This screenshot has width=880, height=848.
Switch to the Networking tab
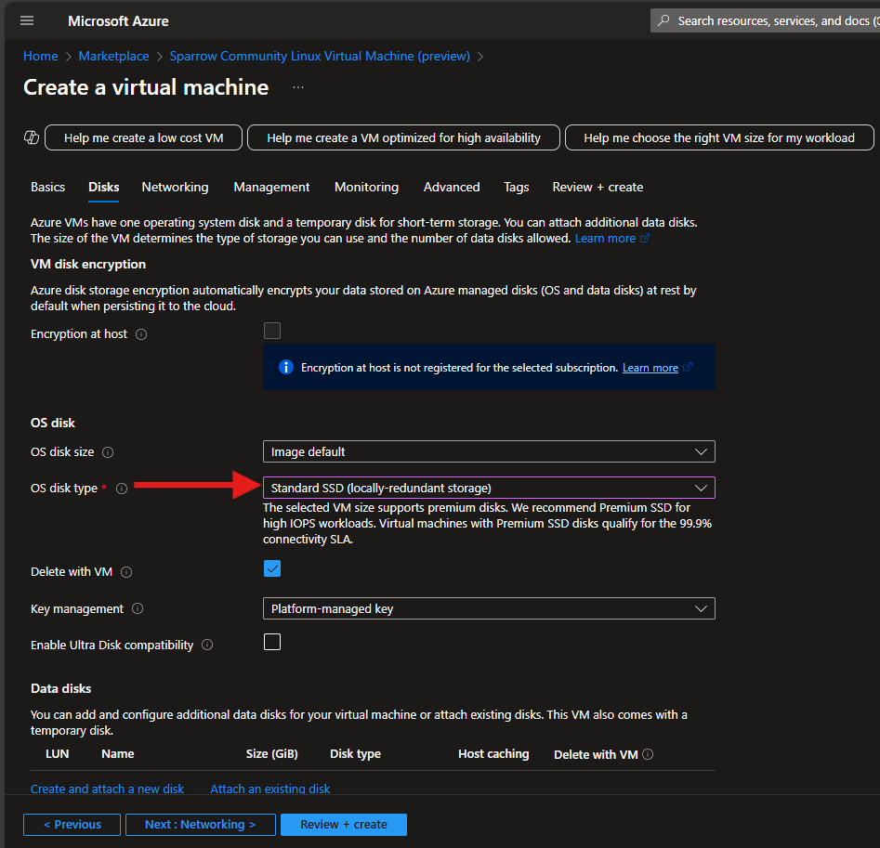tap(175, 187)
